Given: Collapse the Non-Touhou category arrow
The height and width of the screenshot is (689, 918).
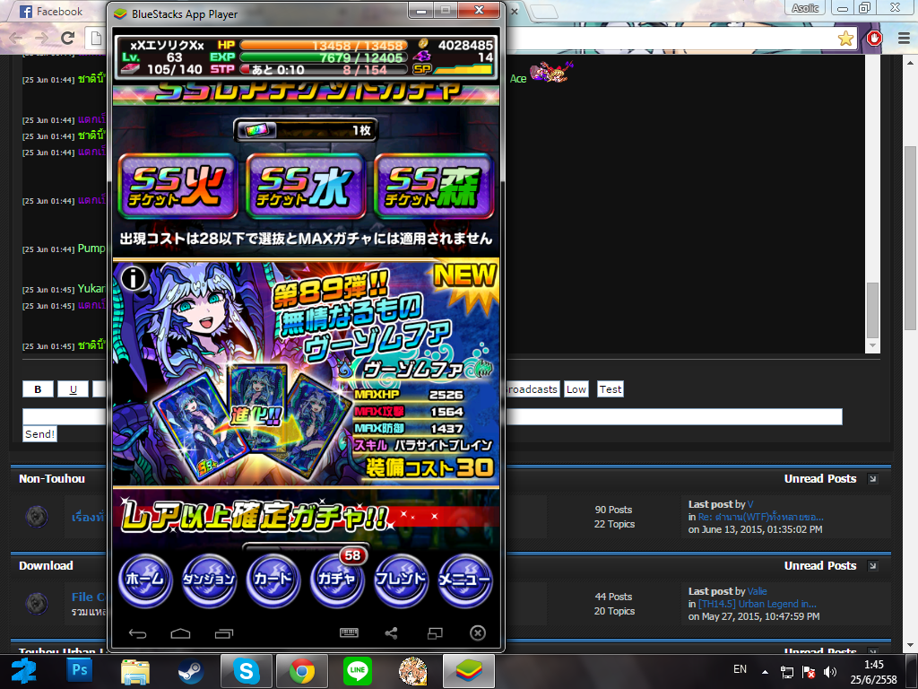Looking at the screenshot, I should (x=873, y=479).
